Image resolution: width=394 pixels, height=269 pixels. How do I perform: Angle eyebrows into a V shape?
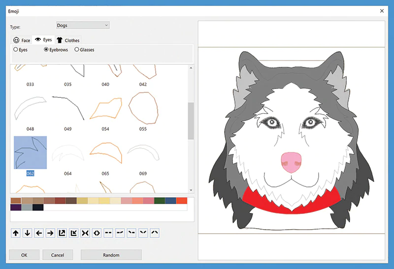[x=143, y=233]
